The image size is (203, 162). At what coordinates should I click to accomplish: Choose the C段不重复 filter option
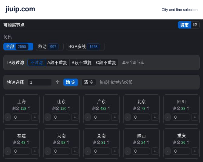[x=106, y=62]
